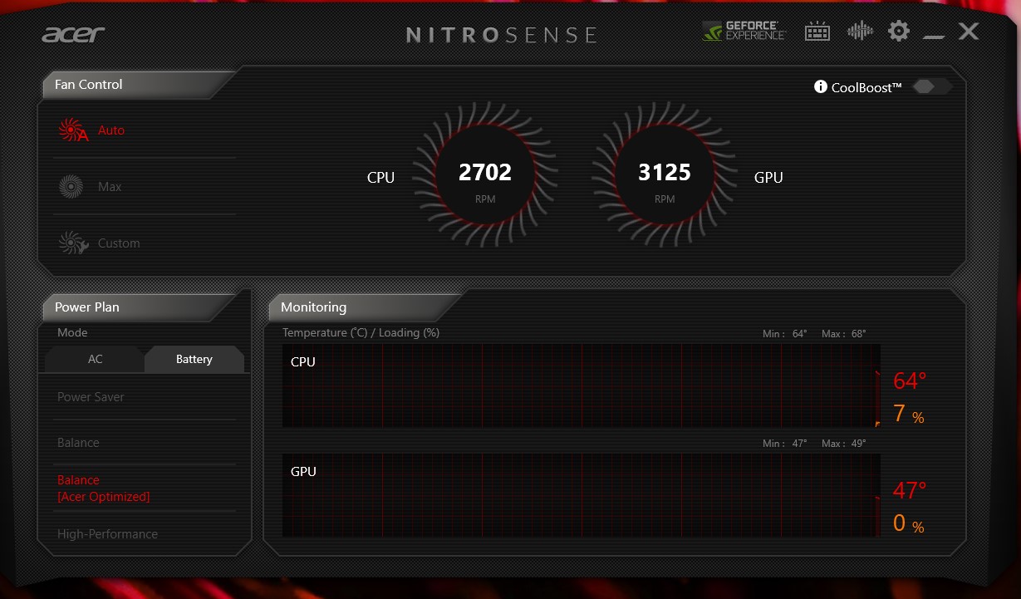Open settings with the gear icon
This screenshot has width=1021, height=599.
899,32
